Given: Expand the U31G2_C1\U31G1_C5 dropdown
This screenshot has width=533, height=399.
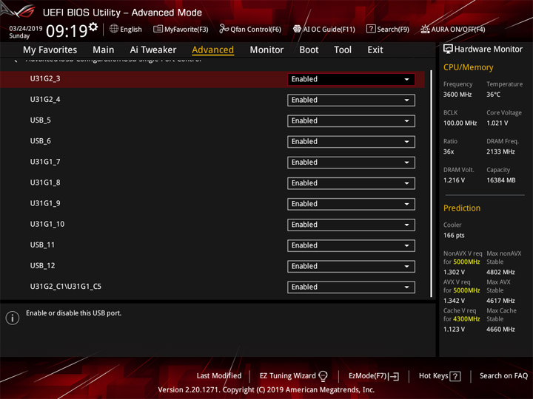Looking at the screenshot, I should [x=351, y=287].
